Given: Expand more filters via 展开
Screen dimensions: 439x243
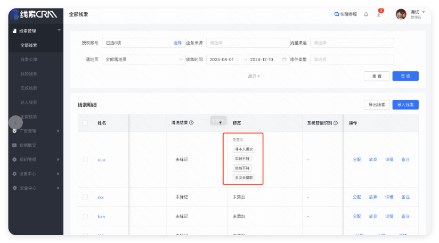Looking at the screenshot, I should pyautogui.click(x=254, y=76).
